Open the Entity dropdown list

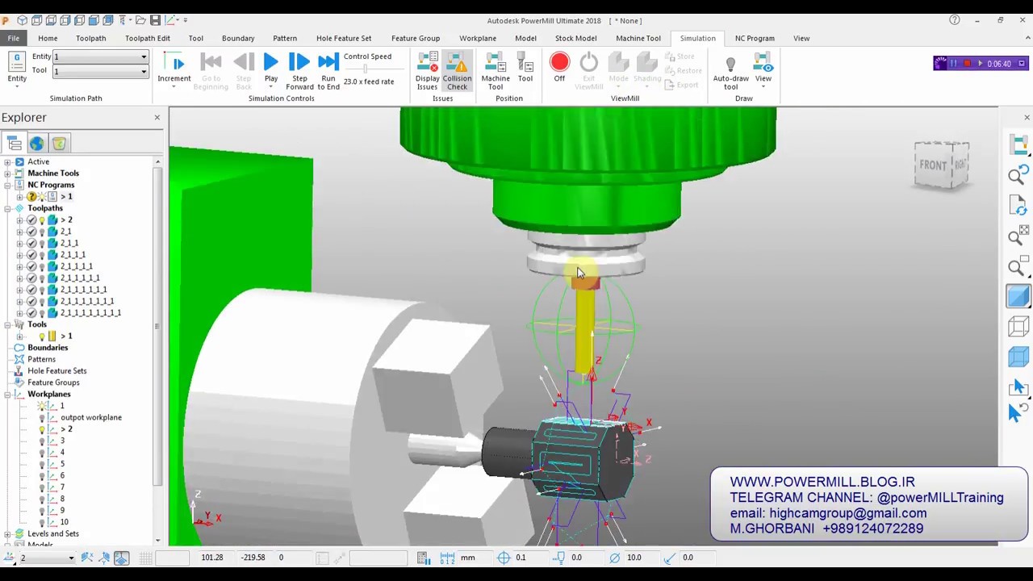144,57
